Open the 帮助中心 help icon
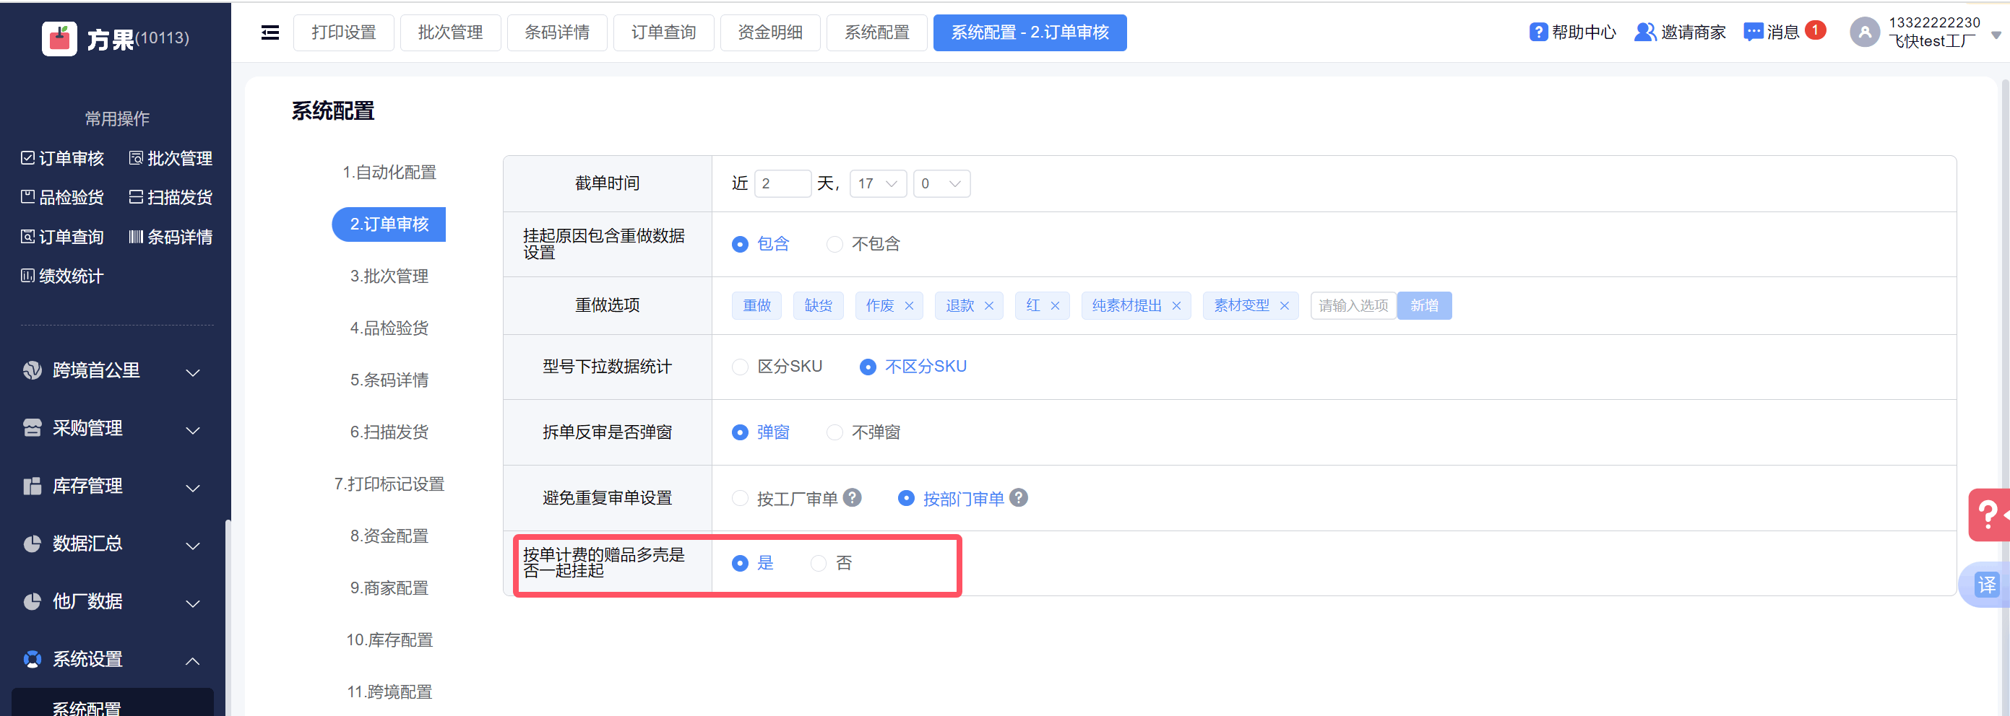Viewport: 2010px width, 716px height. [1537, 32]
